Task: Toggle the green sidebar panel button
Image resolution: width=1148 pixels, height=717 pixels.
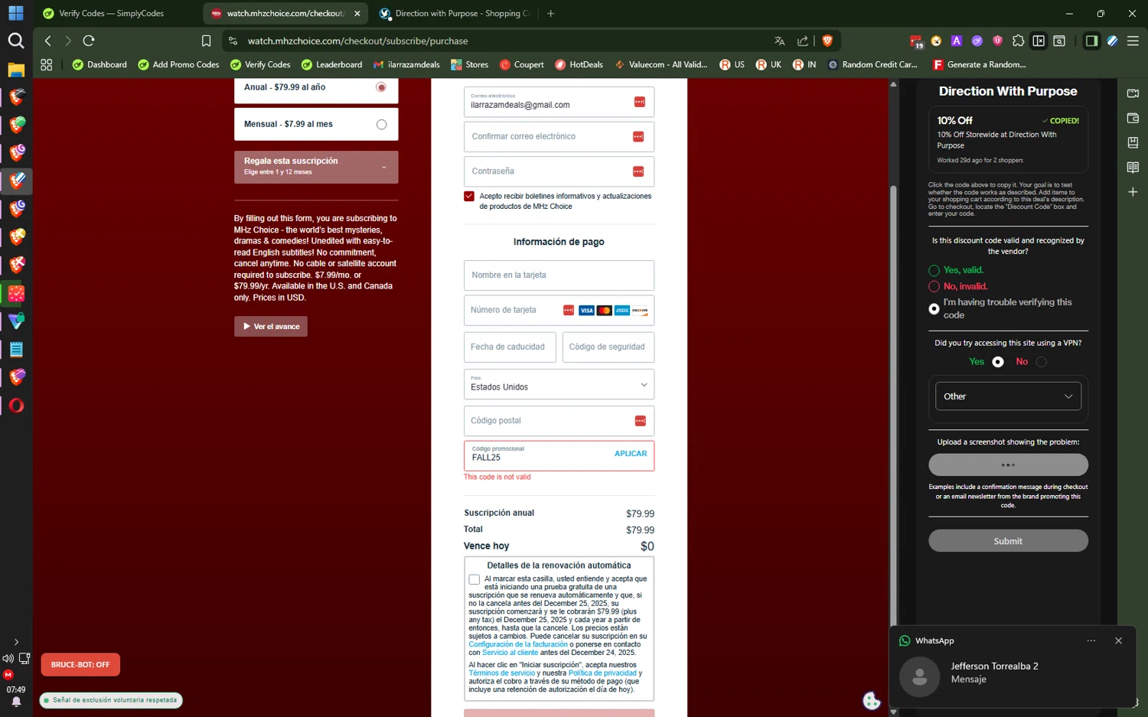Action: click(x=1092, y=41)
